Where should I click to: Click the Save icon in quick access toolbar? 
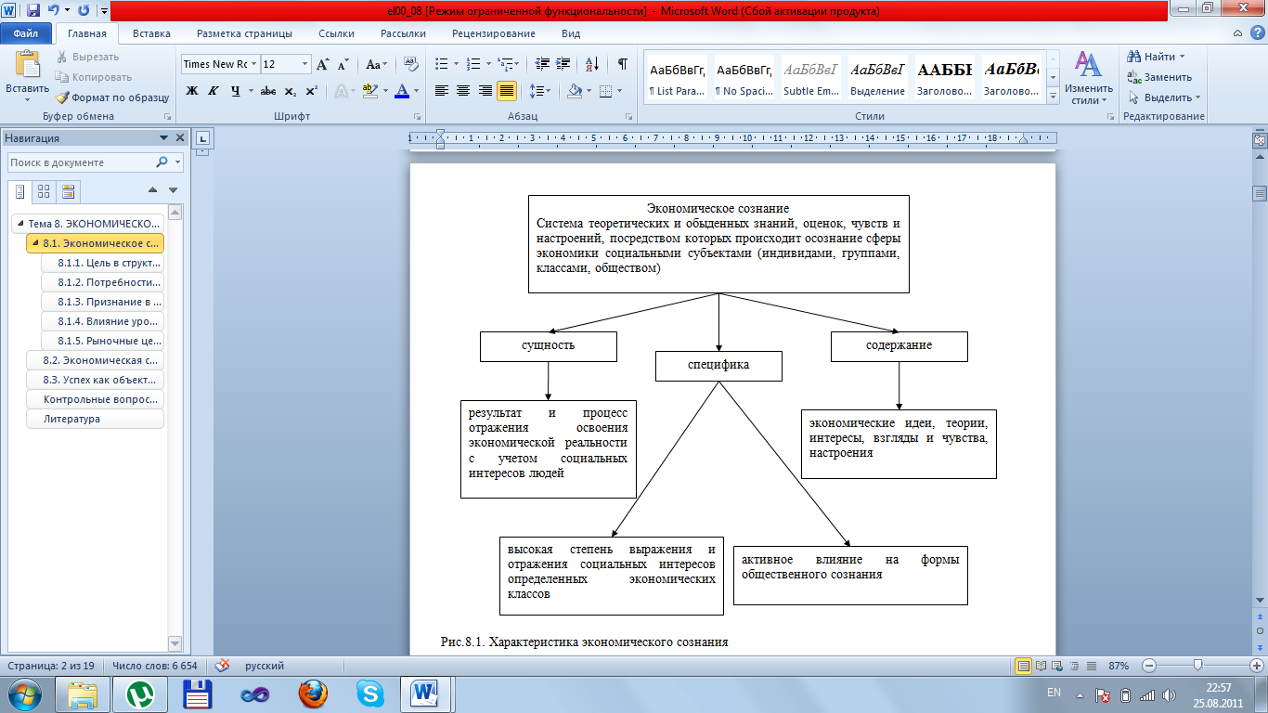(x=33, y=11)
